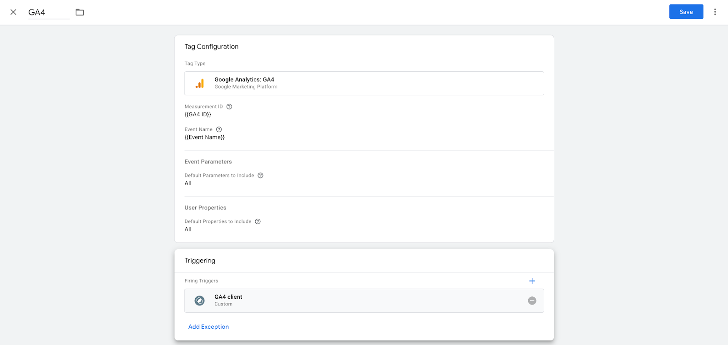Image resolution: width=728 pixels, height=345 pixels.
Task: Close the GA4 tag editor
Action: (x=13, y=12)
